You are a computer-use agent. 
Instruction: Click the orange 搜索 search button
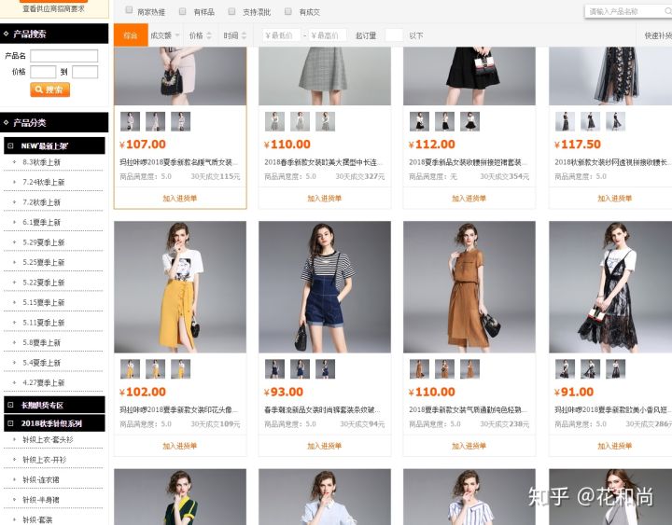coord(50,90)
